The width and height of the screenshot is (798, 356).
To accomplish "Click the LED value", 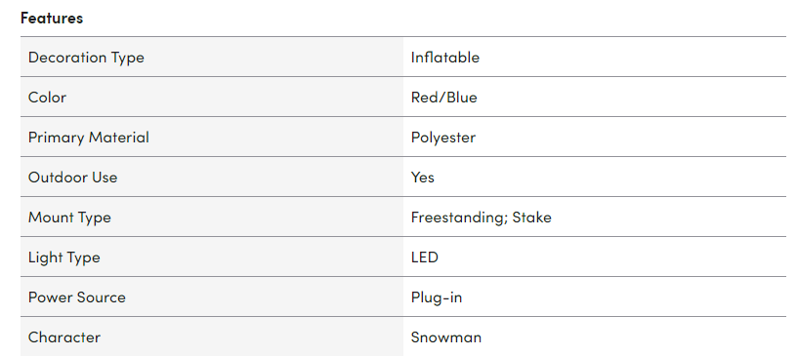I will (425, 257).
